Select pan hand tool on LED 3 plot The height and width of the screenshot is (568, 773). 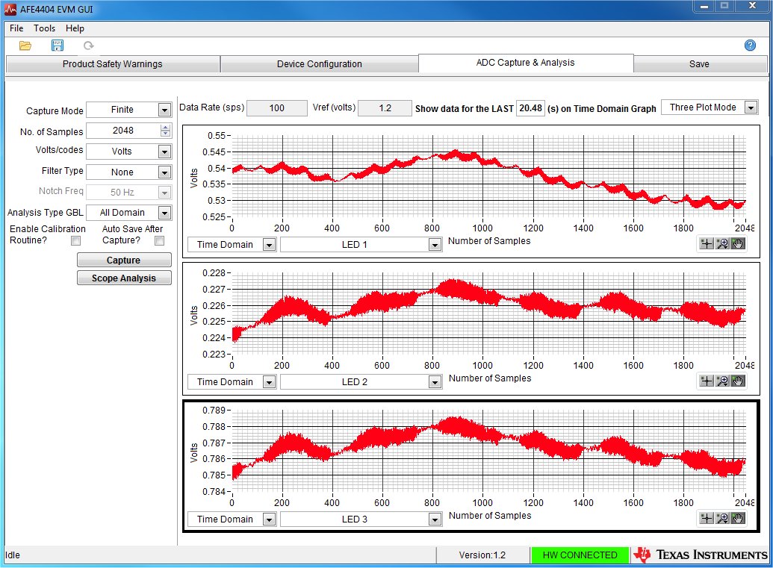tap(737, 518)
